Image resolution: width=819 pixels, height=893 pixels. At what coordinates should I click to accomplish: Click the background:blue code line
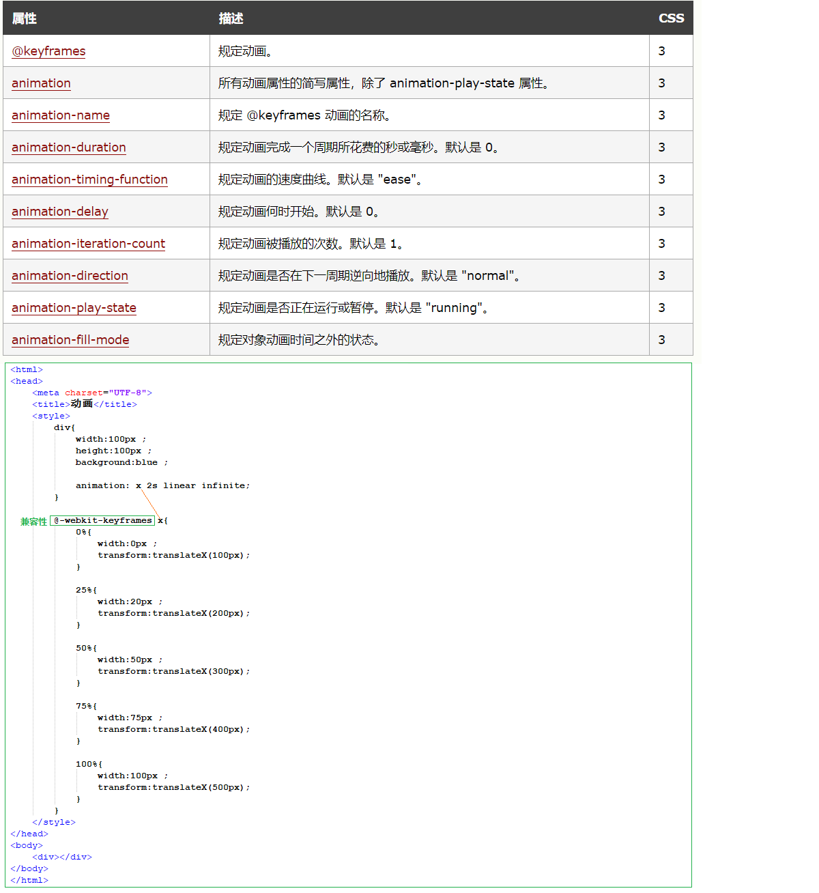[x=121, y=463]
